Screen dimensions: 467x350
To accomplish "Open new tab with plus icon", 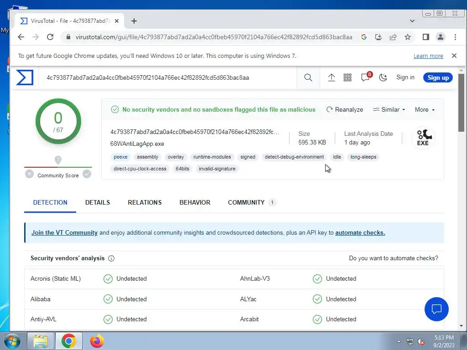I will 134,21.
